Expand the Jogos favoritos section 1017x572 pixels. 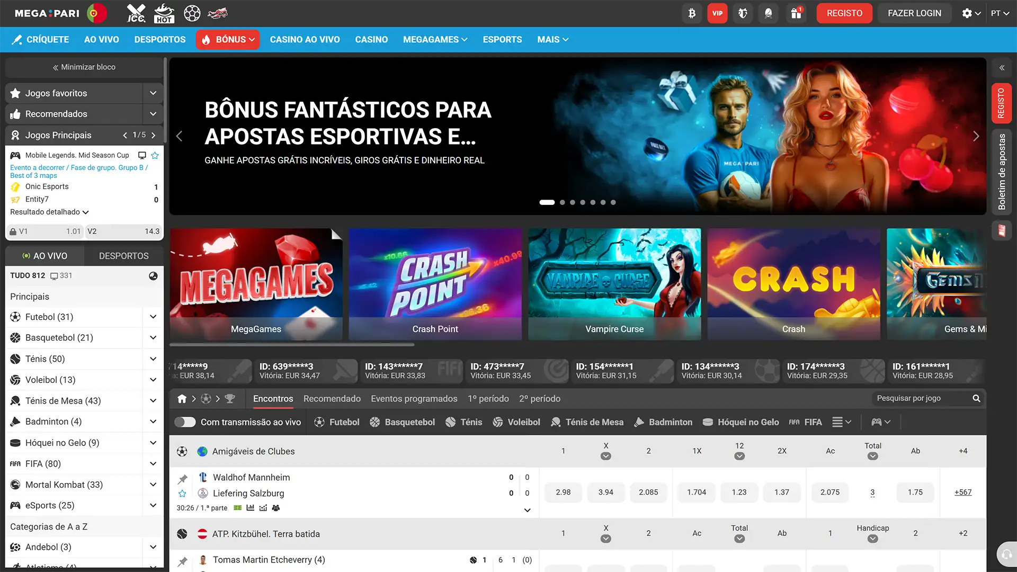click(153, 93)
